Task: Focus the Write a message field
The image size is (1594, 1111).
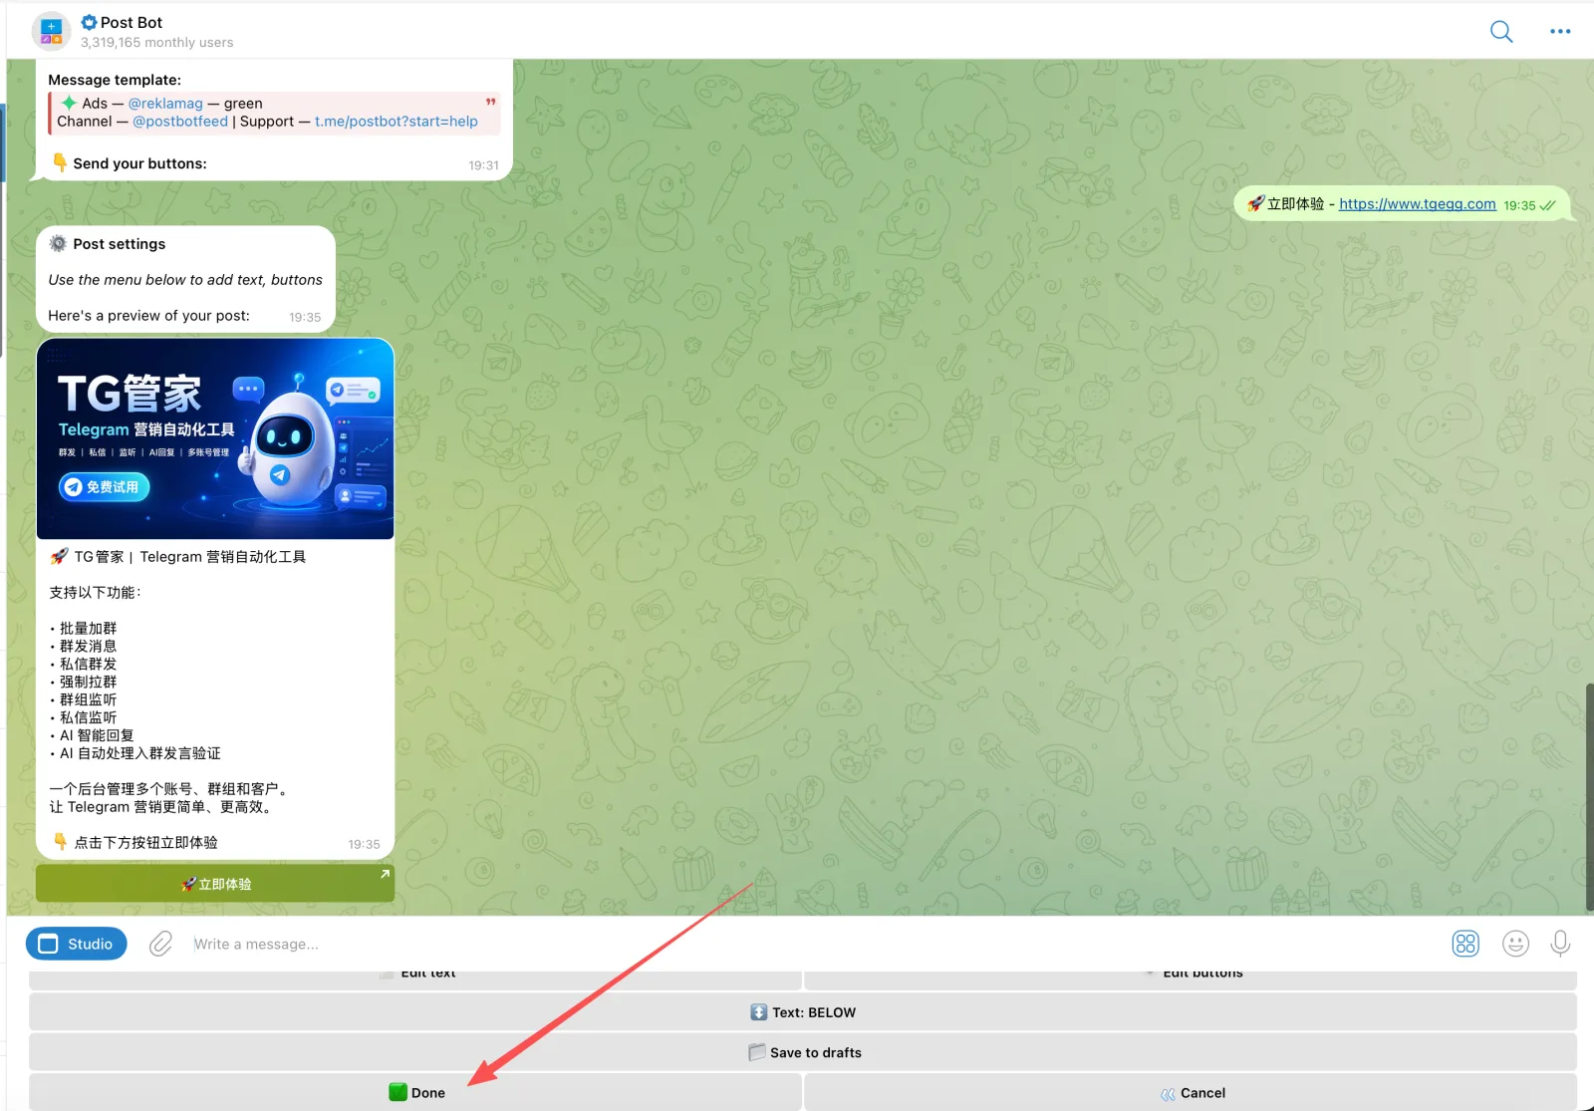Action: pos(812,944)
